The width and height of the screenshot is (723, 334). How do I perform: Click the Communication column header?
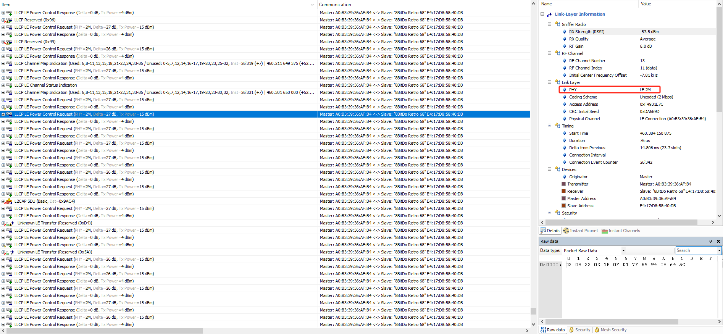424,5
